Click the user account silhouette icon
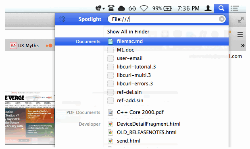The image size is (250, 149). click(x=208, y=8)
